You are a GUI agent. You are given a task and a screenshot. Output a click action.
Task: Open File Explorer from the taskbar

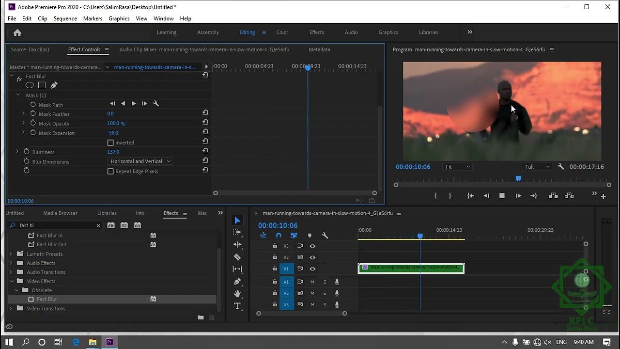pyautogui.click(x=93, y=342)
